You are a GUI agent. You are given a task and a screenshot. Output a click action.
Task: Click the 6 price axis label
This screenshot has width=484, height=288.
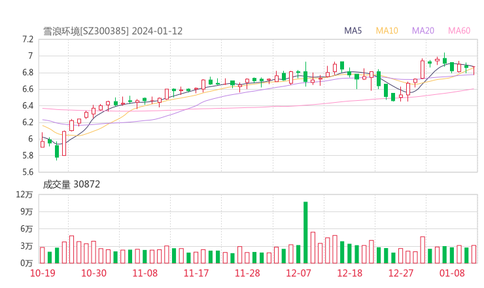(x=30, y=139)
